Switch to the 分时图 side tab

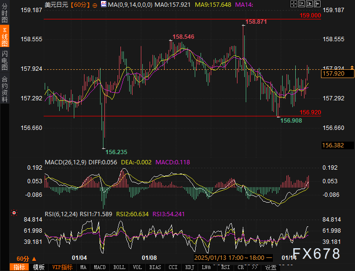[4, 15]
